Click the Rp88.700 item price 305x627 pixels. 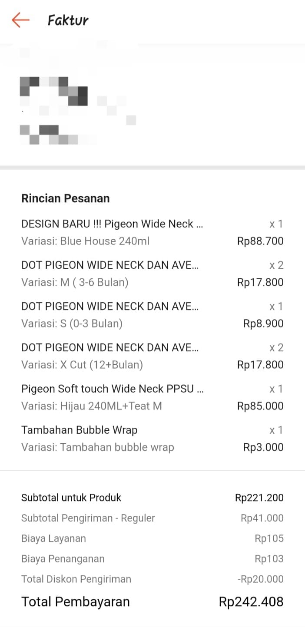click(x=260, y=241)
